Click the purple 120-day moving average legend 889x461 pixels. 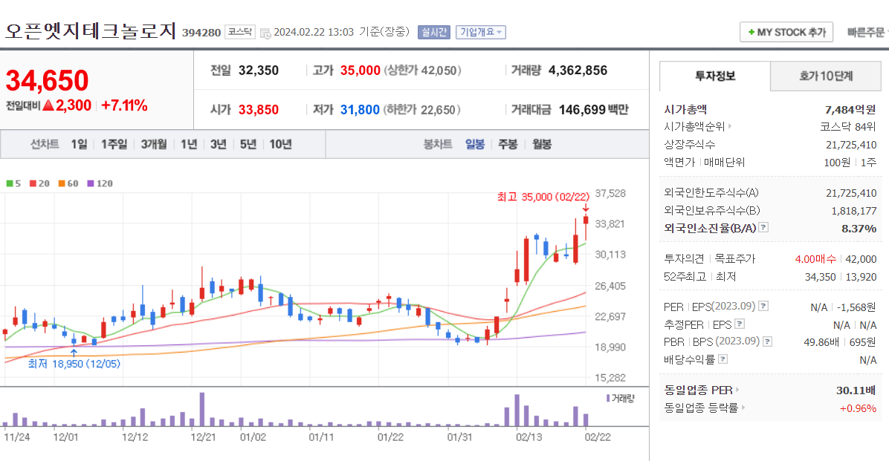coord(100,183)
